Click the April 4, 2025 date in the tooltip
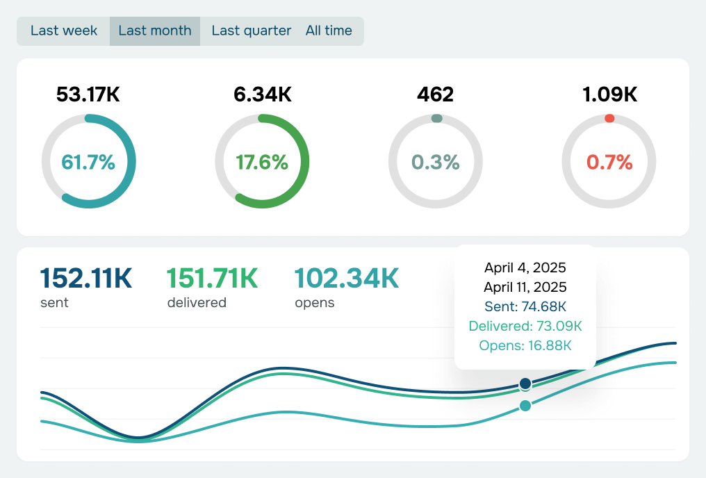 pos(525,267)
